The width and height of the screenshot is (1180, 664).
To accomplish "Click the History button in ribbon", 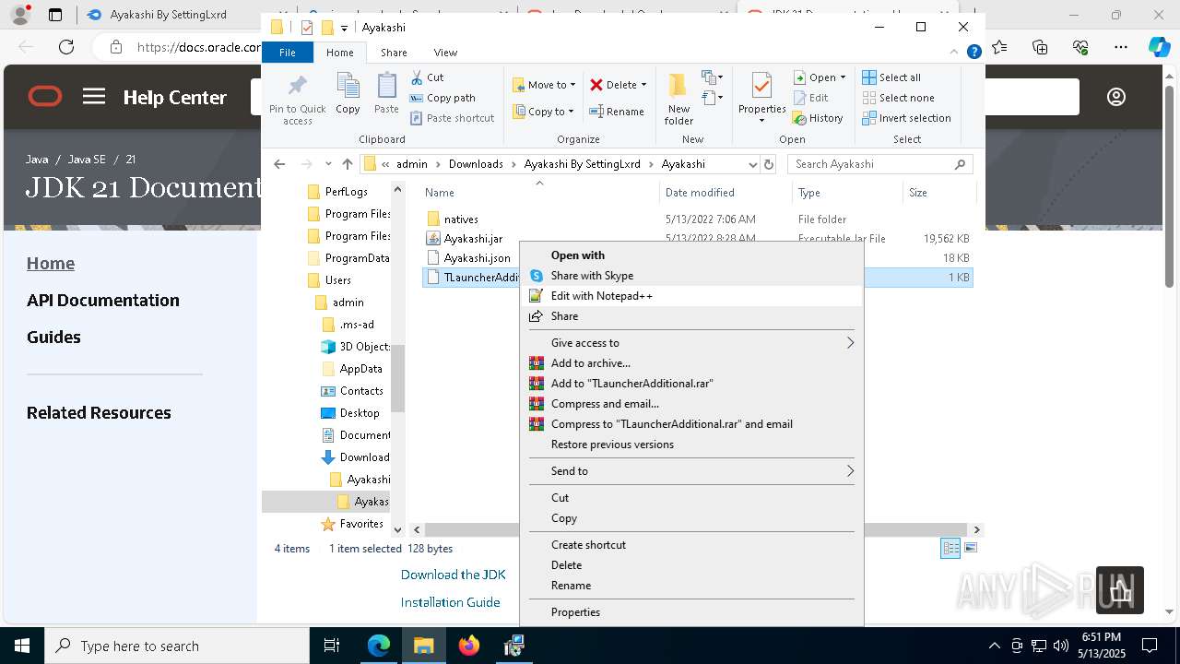I will [x=819, y=118].
